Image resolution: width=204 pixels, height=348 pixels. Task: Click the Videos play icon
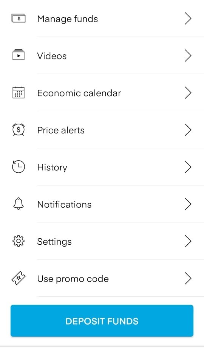tap(19, 55)
